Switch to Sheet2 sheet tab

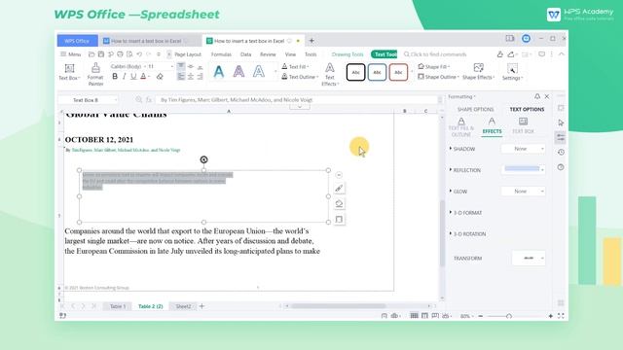point(183,306)
